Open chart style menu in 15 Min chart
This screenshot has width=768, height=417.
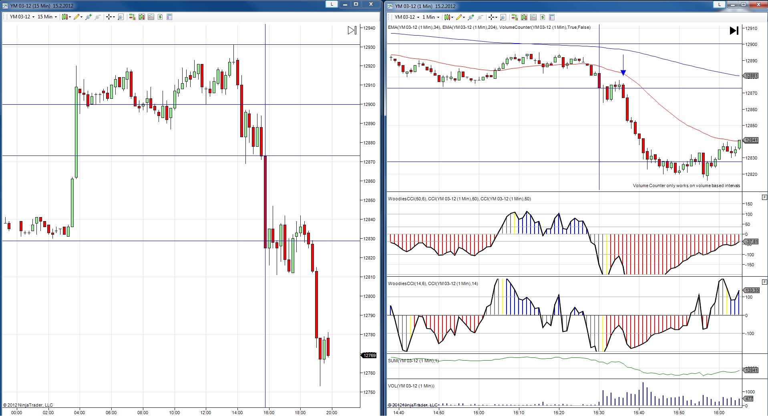point(66,17)
